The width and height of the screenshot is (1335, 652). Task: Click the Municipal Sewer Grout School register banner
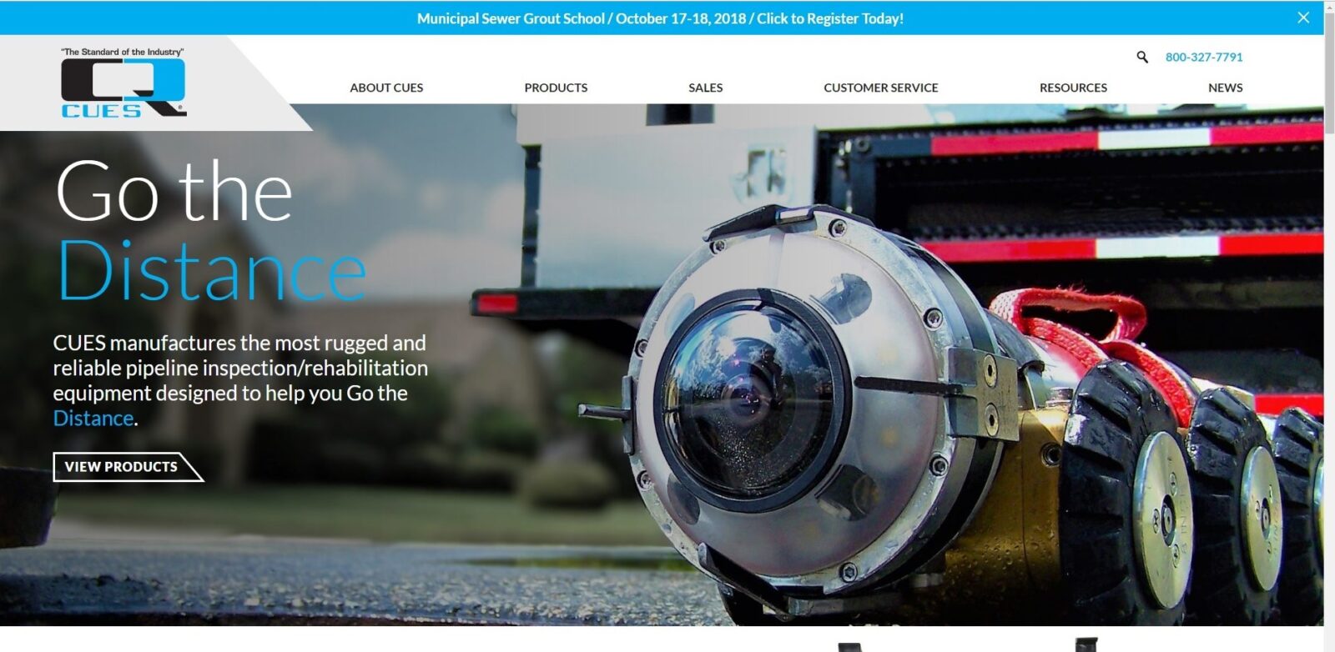point(660,18)
